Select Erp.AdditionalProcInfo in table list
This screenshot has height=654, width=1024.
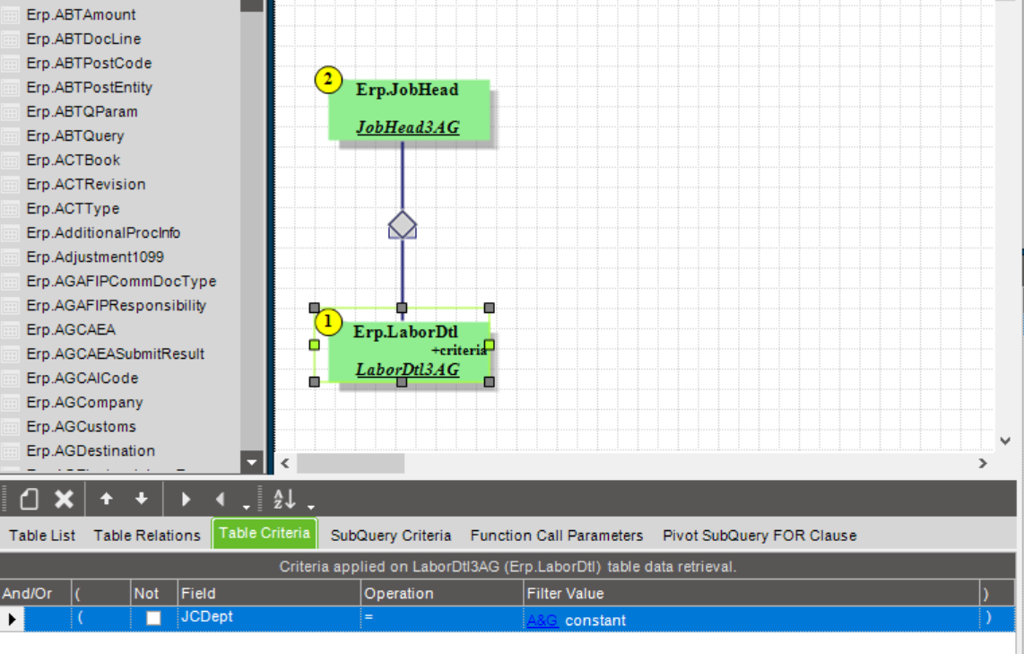(x=103, y=232)
